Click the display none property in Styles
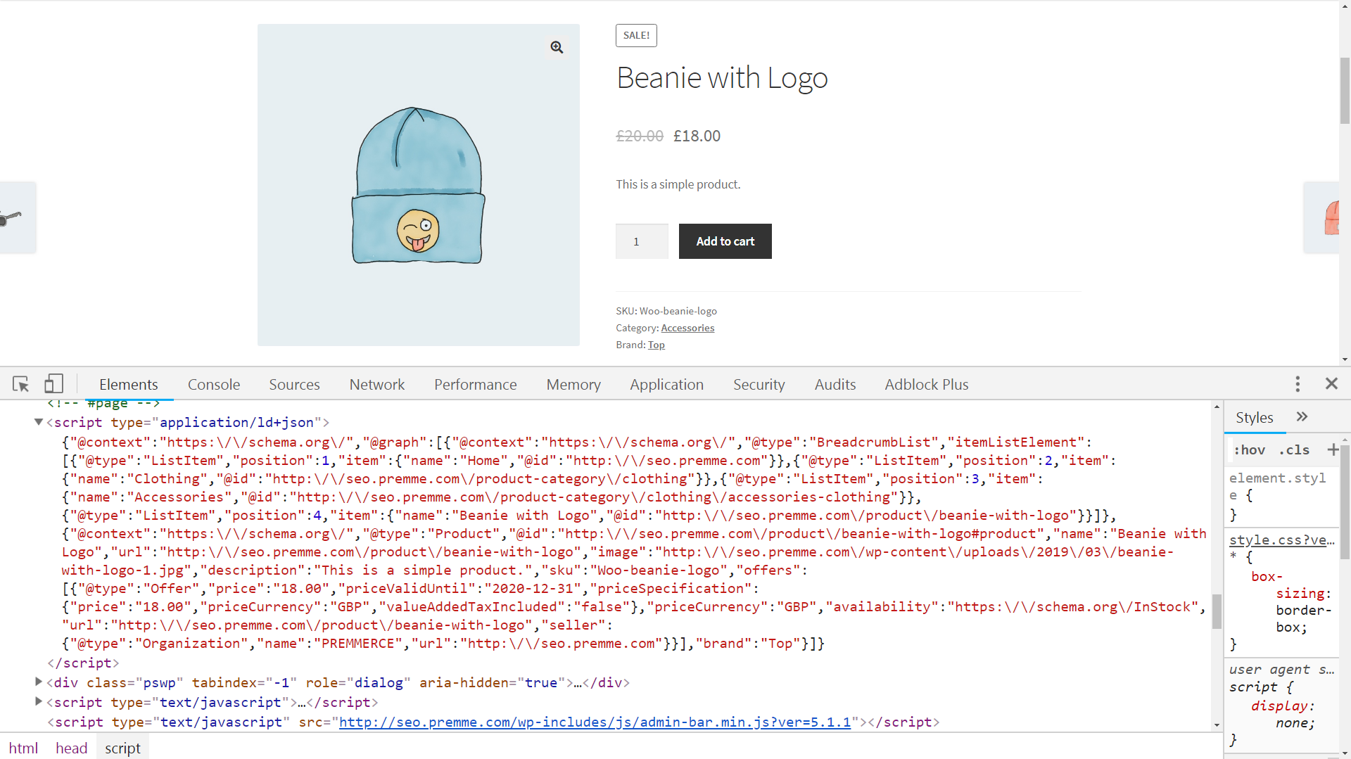 (1283, 714)
